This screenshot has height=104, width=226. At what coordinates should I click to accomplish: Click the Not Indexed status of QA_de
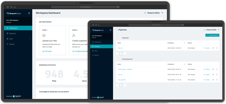191,48
